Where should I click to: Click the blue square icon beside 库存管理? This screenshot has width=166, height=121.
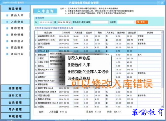pos(7,28)
